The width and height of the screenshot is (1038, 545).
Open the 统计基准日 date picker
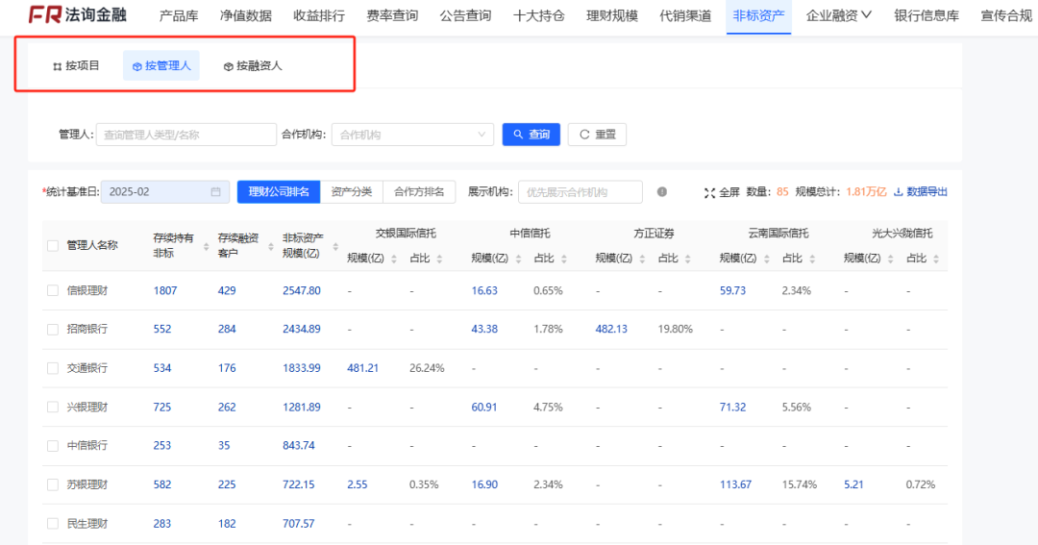click(x=165, y=192)
